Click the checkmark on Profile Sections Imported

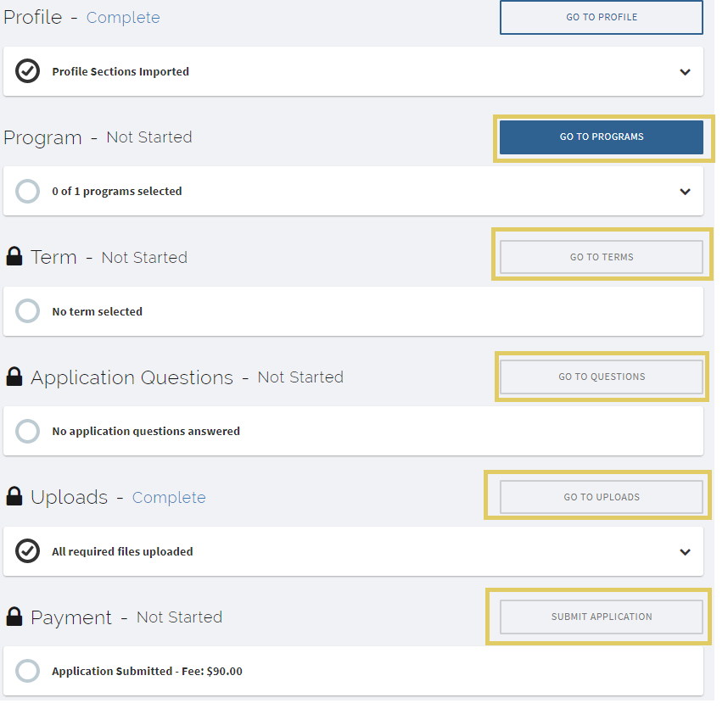(27, 71)
